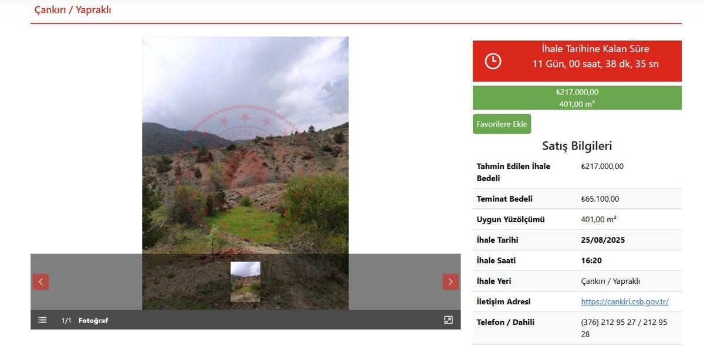The height and width of the screenshot is (353, 704).
Task: Go to previous photo with left arrow
Action: 40,281
